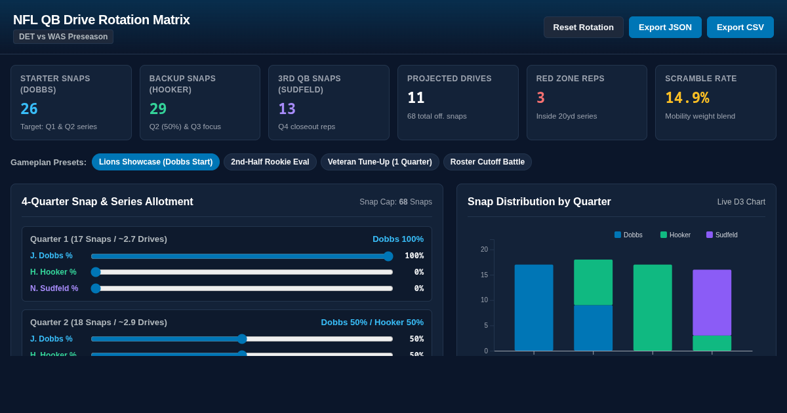Select the Red Zone Reps card
Screen dimensions: 787x413
tap(587, 102)
